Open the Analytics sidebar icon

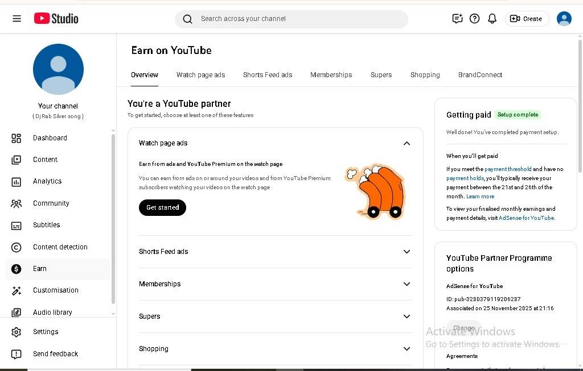click(x=17, y=181)
